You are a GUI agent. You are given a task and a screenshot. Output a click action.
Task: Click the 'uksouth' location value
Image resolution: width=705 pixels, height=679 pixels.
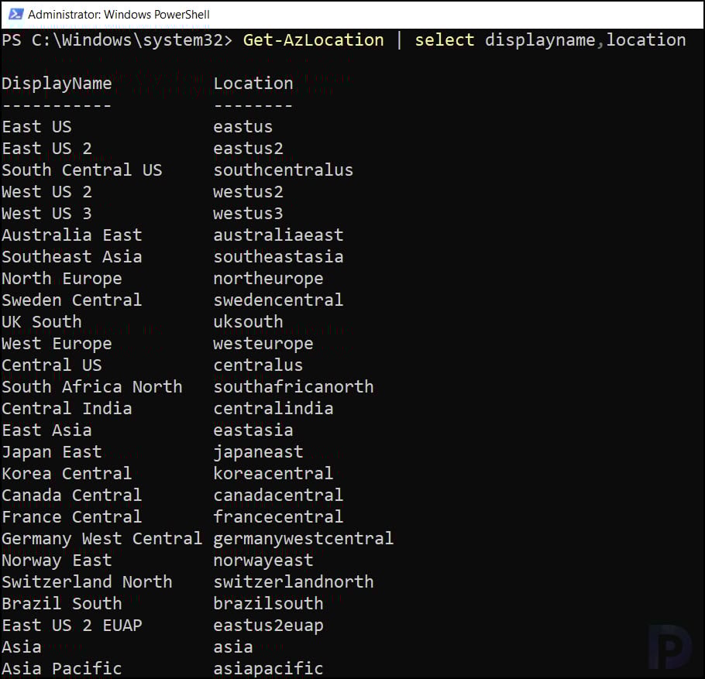[248, 322]
